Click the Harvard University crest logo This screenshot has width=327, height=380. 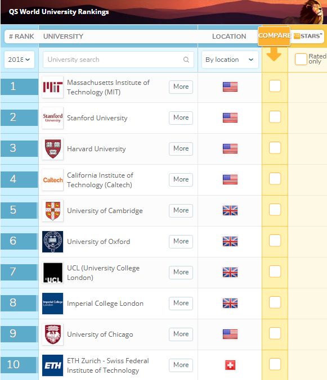click(53, 149)
